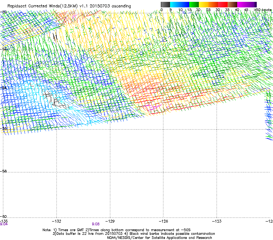This screenshot has width=273, height=240.
Task: Click longitude label '-126' on the bottom axis
Action: point(163,221)
